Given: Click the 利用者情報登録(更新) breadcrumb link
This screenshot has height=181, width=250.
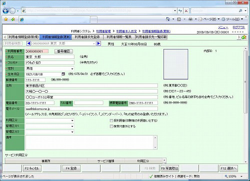Looking at the screenshot, I should [x=156, y=31].
